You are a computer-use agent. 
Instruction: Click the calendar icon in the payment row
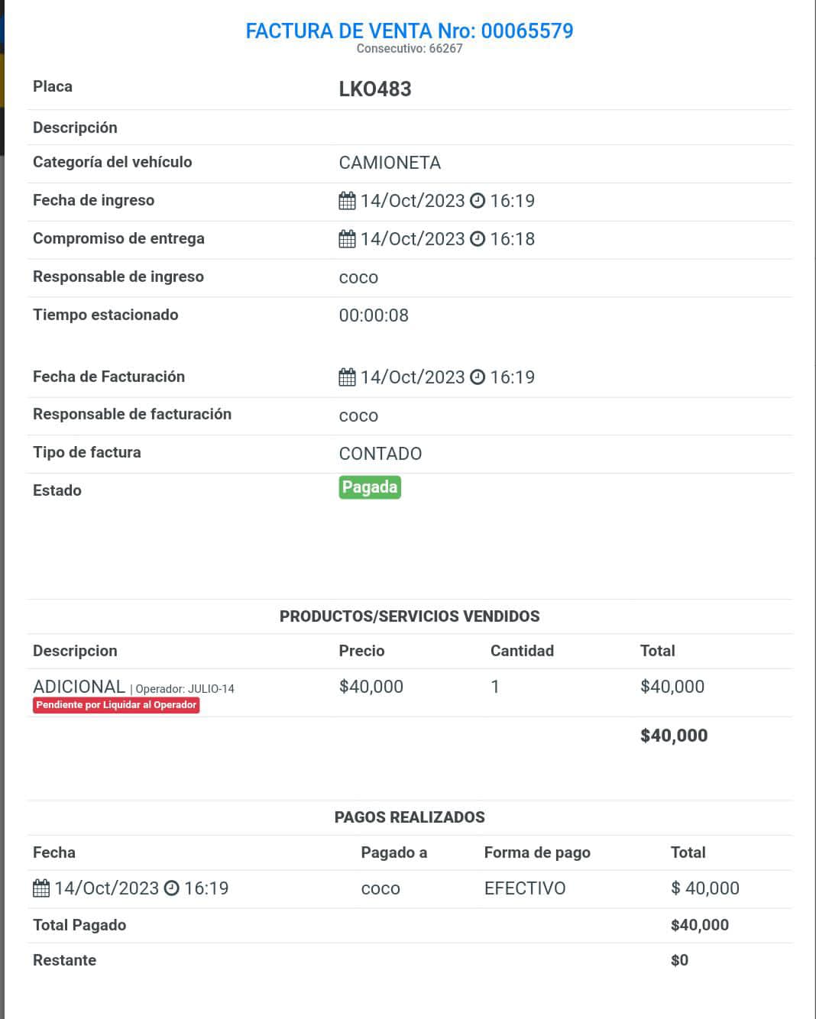41,888
